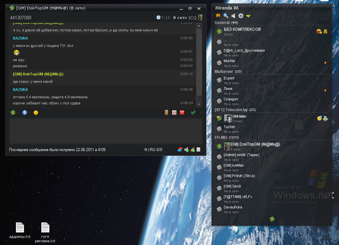The width and height of the screenshot is (339, 245).
Task: Open the smiley emoticon picker
Action: 36,113
